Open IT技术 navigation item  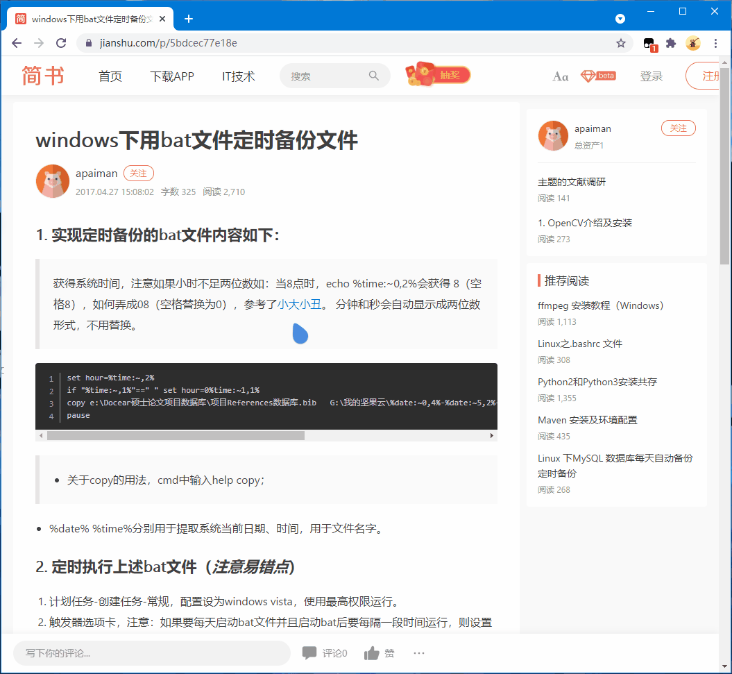pyautogui.click(x=238, y=76)
